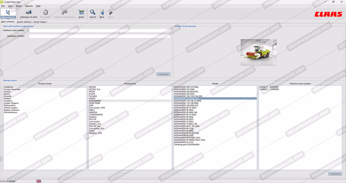Screen dimensions: 346x183
Task: Select Forage Harvesters product family
Action: coord(45,89)
